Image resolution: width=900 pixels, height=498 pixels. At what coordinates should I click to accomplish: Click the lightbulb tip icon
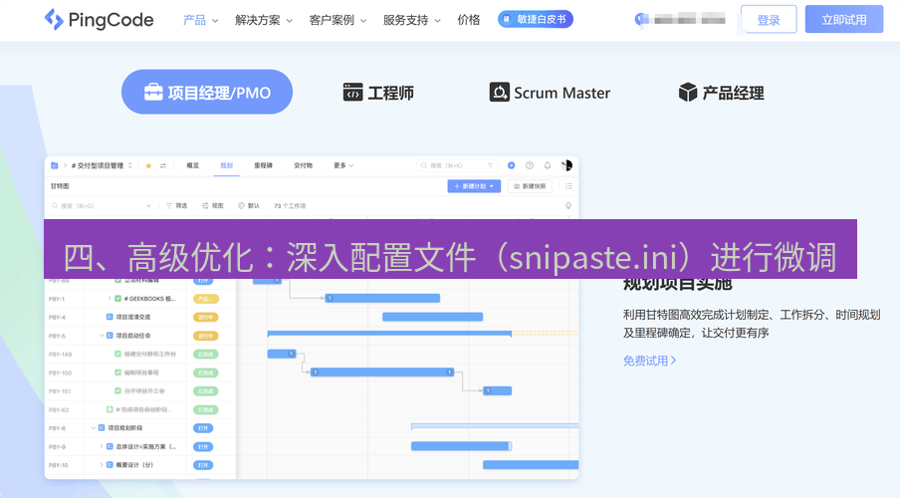(x=568, y=205)
